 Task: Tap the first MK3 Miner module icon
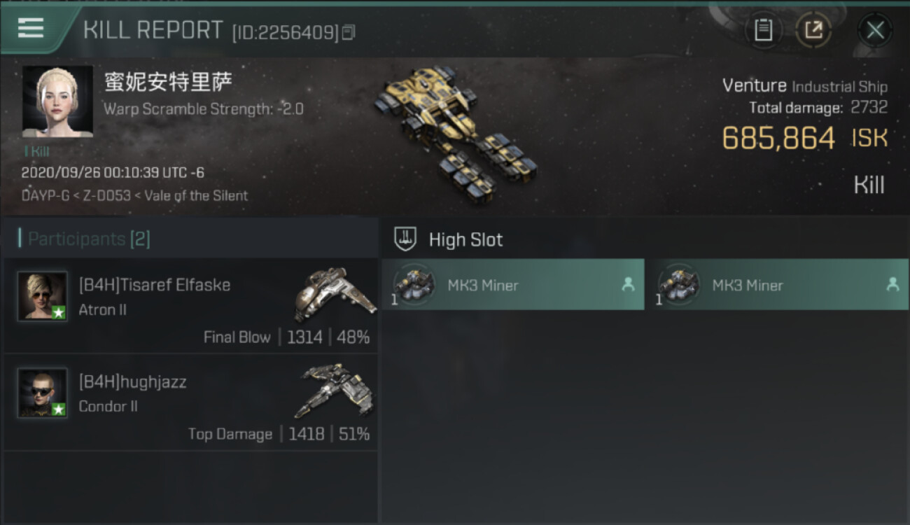coord(414,285)
